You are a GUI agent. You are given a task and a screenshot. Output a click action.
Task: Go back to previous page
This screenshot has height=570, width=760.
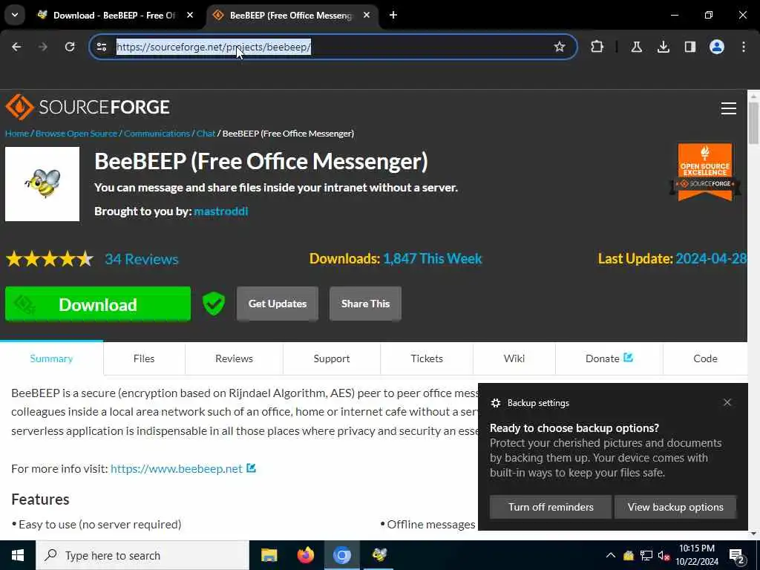(16, 47)
